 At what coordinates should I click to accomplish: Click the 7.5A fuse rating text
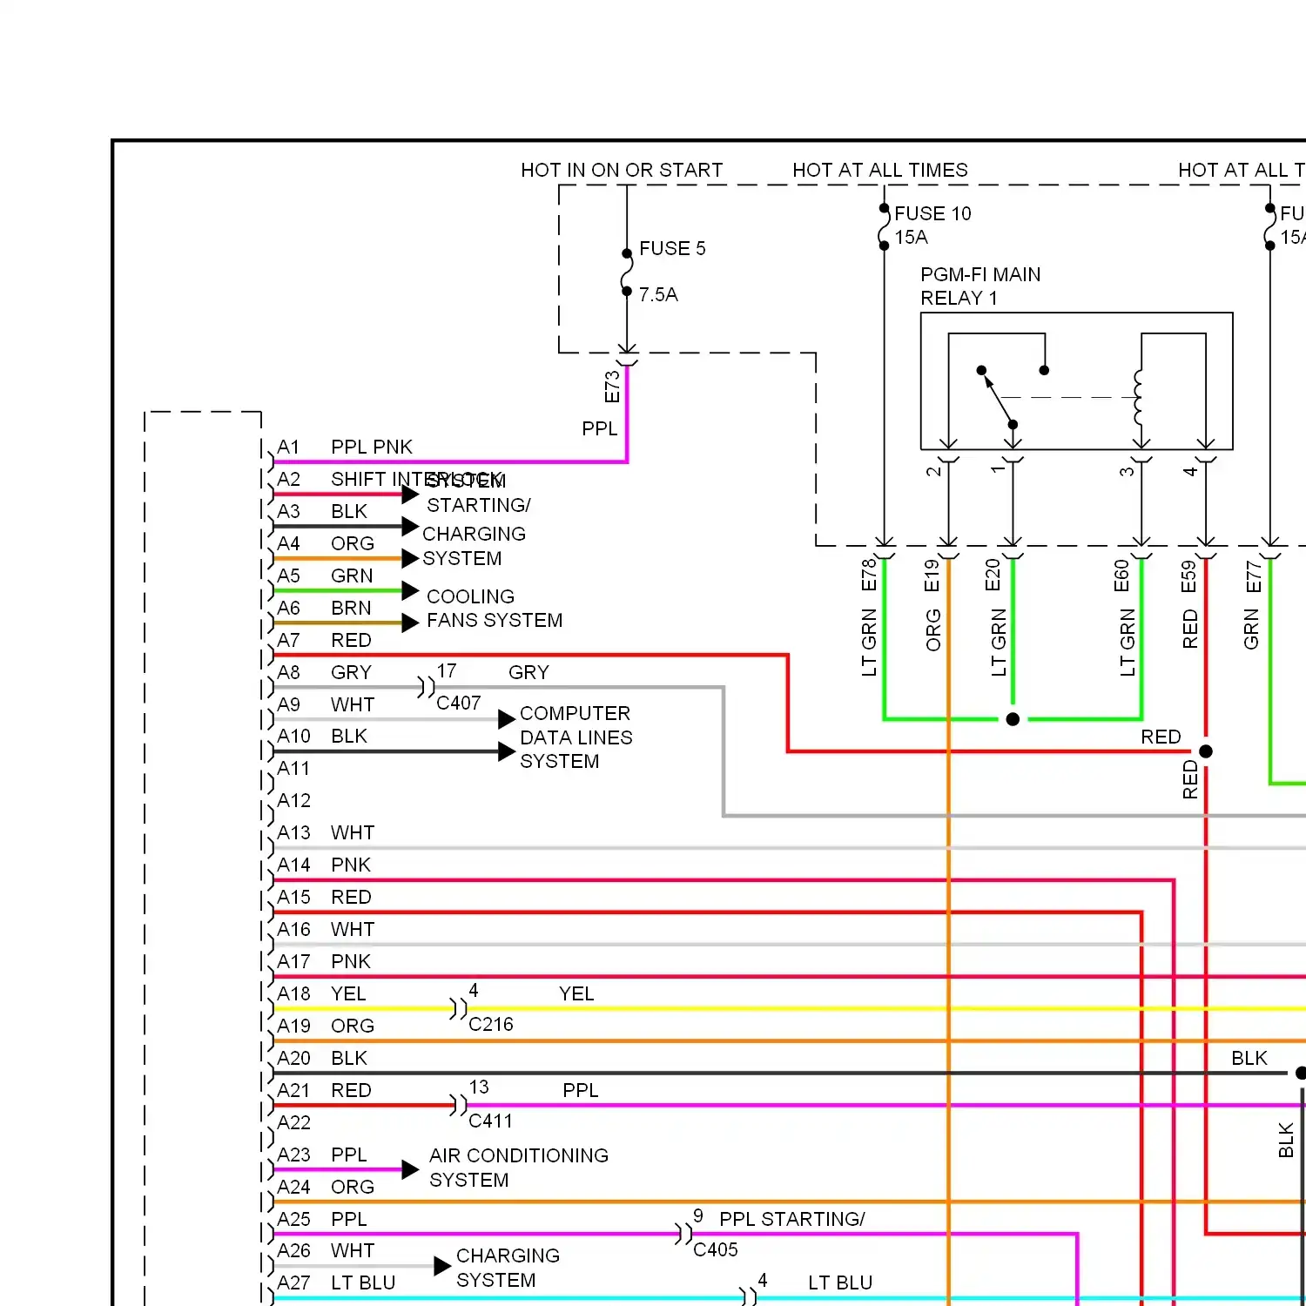tap(658, 294)
